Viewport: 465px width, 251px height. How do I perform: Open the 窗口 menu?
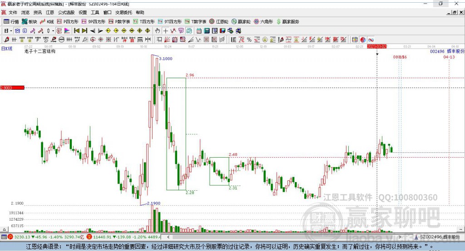click(107, 12)
